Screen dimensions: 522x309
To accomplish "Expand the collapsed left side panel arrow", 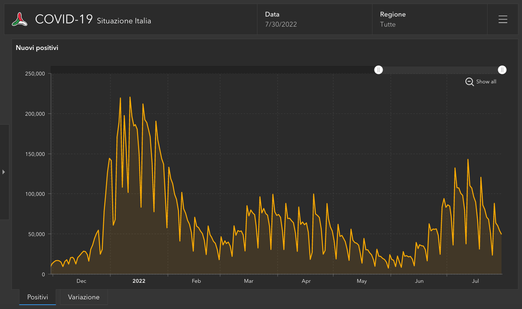I will (x=4, y=172).
